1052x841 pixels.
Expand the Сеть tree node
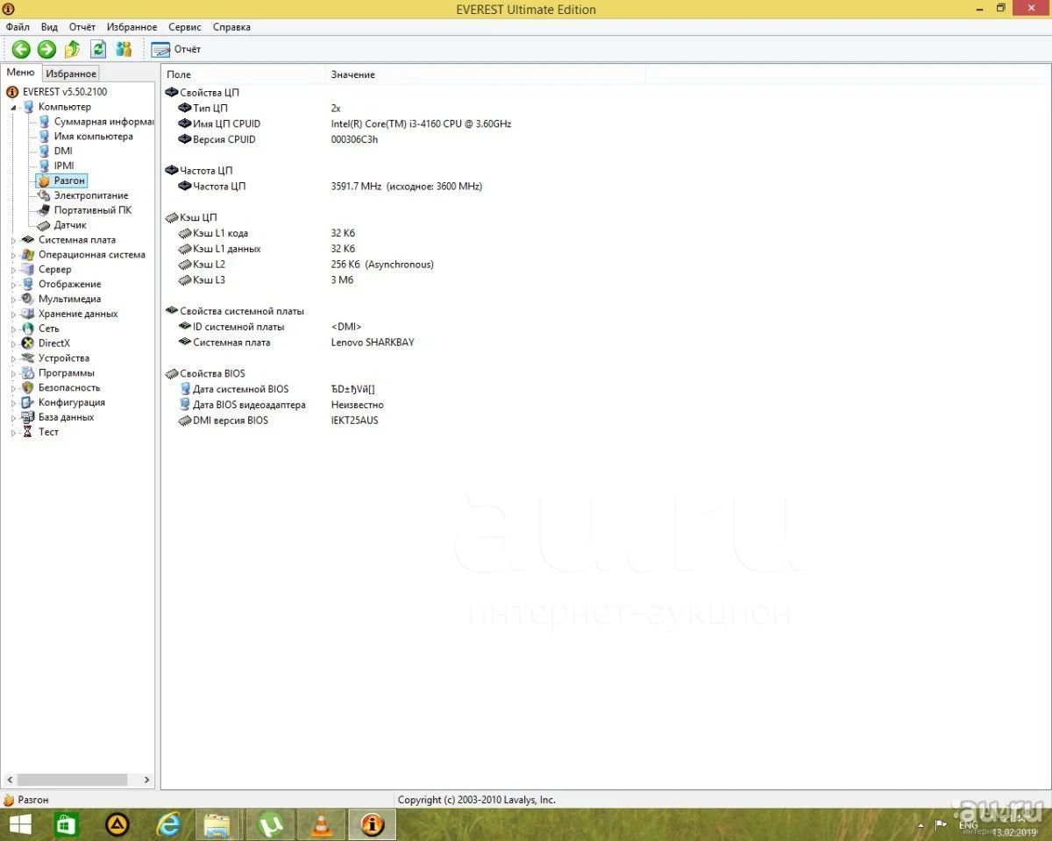click(x=14, y=329)
